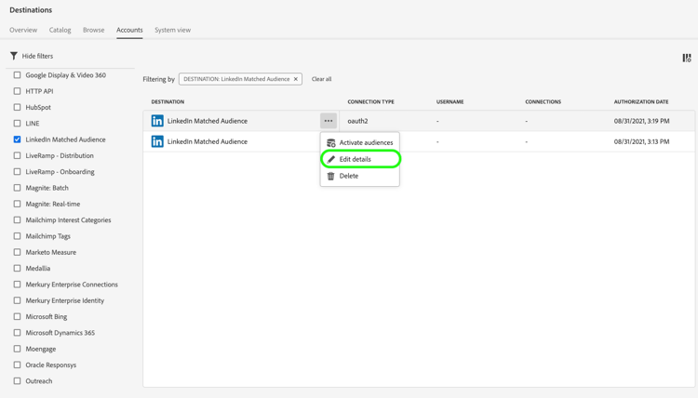Check the Mailchimp Tags filter
The width and height of the screenshot is (698, 398).
(17, 236)
